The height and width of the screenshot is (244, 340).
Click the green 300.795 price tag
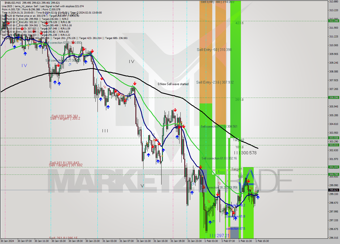click(333, 174)
